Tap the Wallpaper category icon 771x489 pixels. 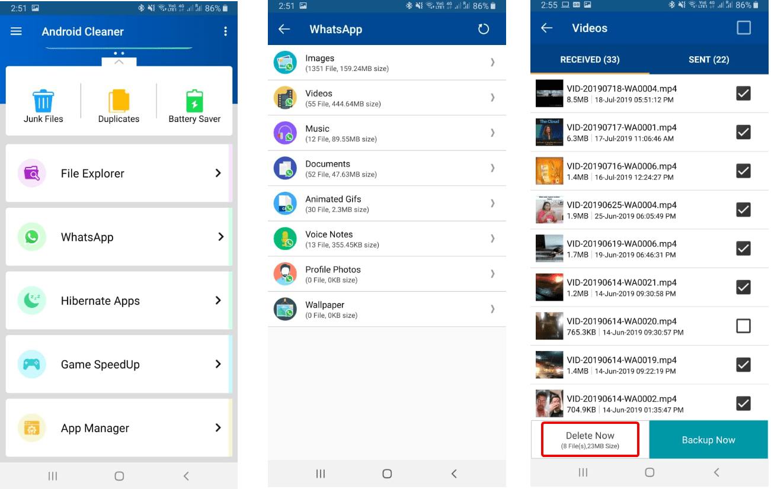285,309
